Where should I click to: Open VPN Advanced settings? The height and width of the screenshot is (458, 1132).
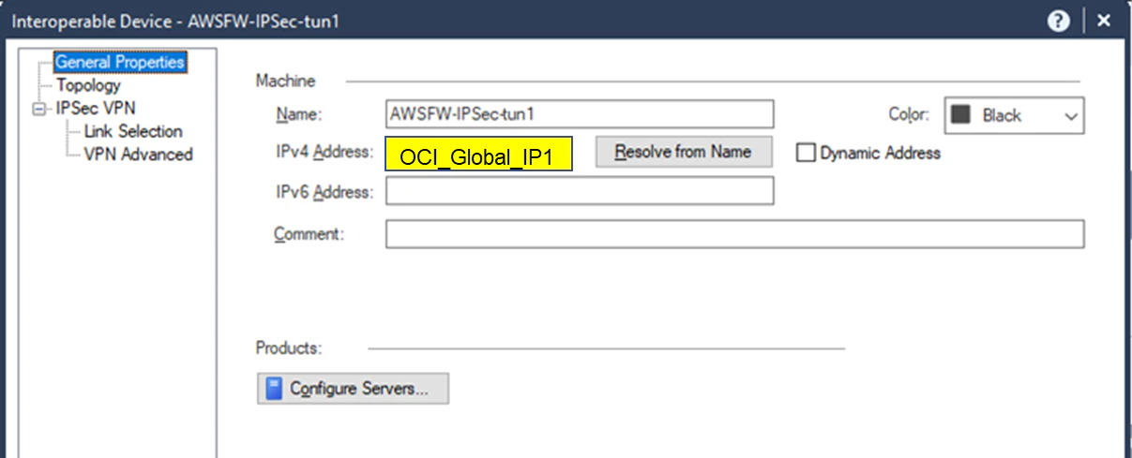(x=138, y=155)
